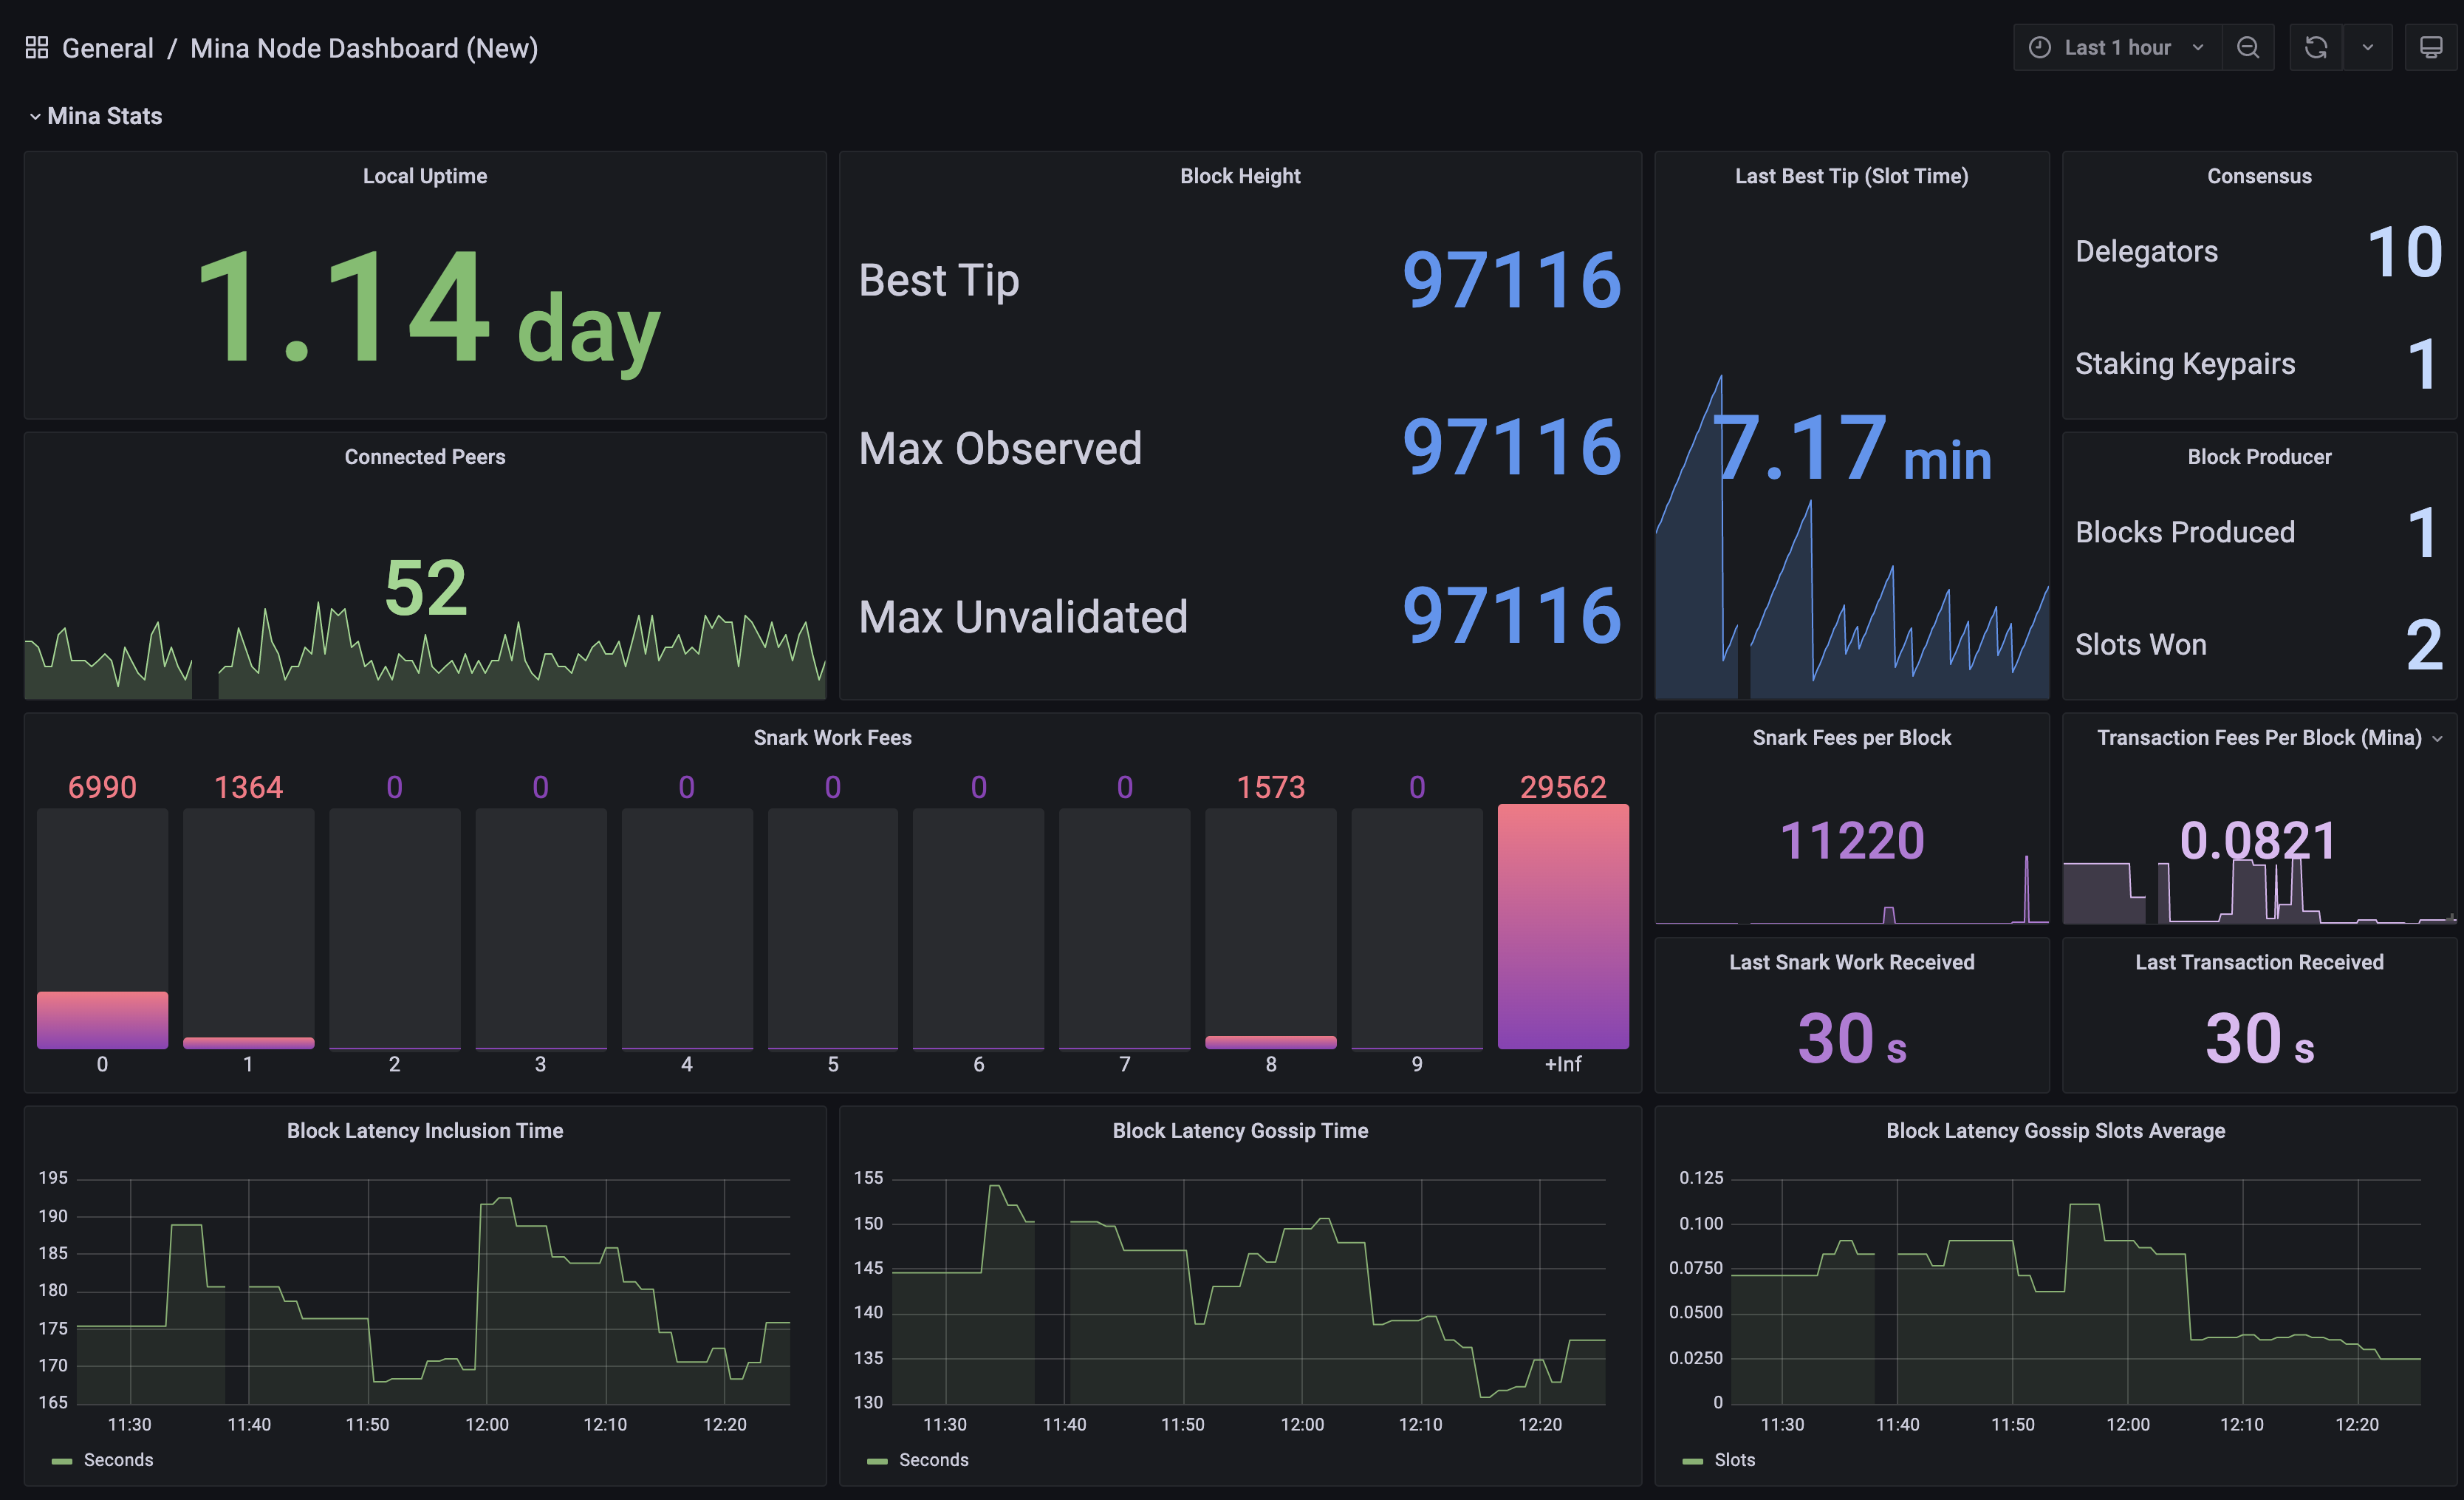Click the clock icon in time picker
The image size is (2464, 1500).
[2039, 47]
